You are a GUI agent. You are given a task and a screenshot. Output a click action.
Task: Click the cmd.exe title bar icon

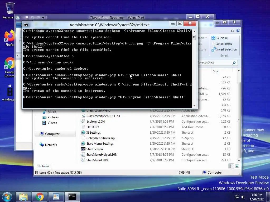pos(26,25)
